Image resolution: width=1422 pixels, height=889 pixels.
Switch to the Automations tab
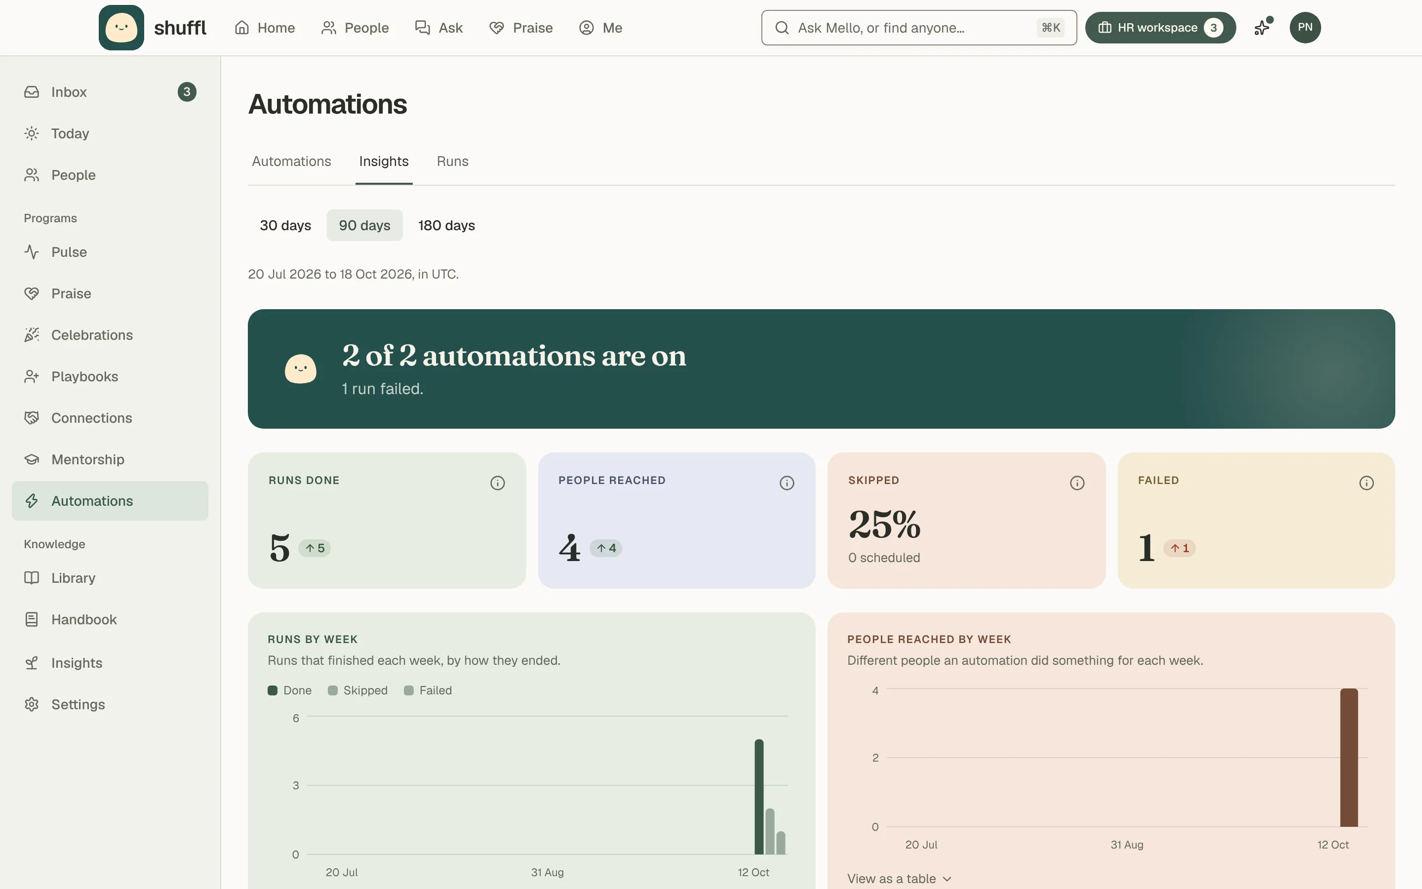(291, 161)
